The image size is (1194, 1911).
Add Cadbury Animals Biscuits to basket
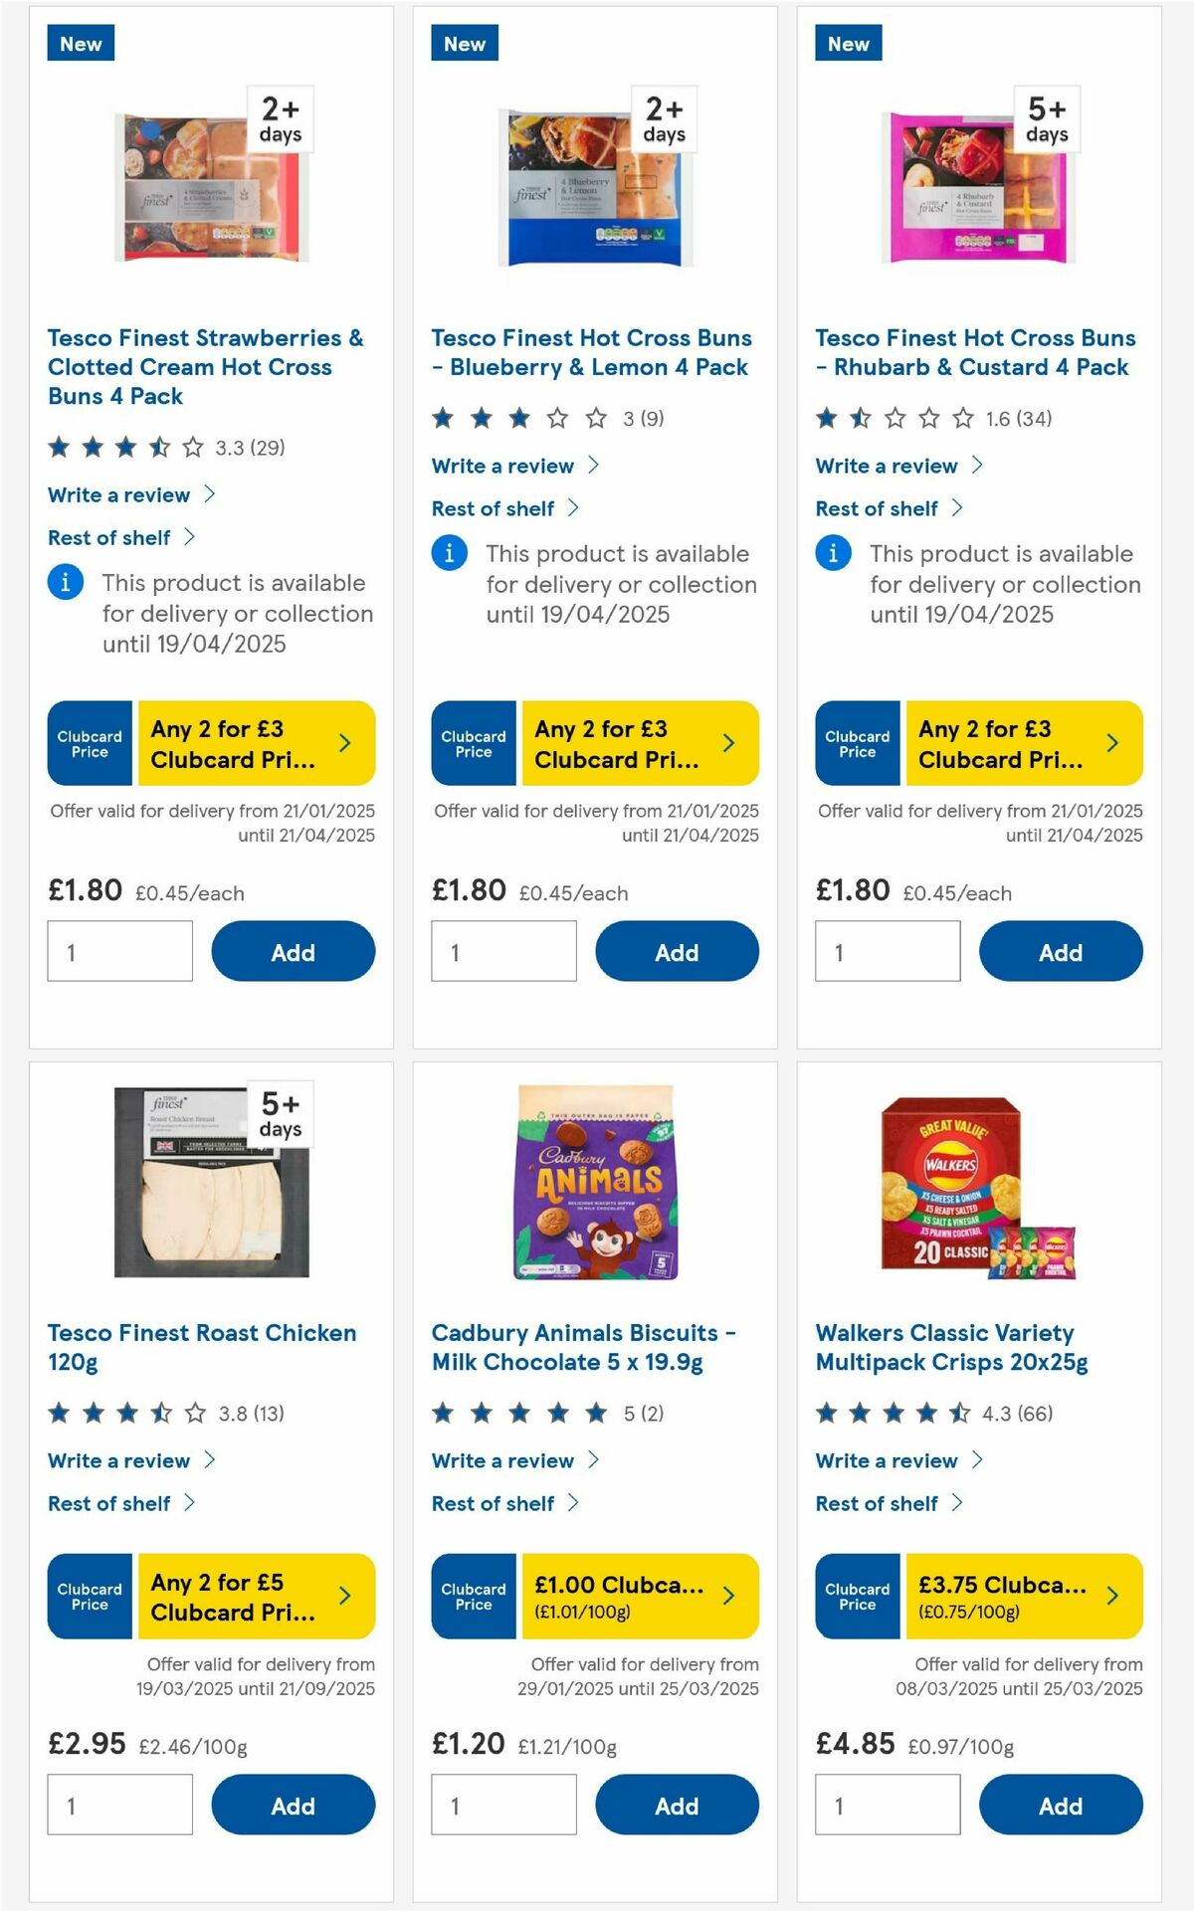677,1804
